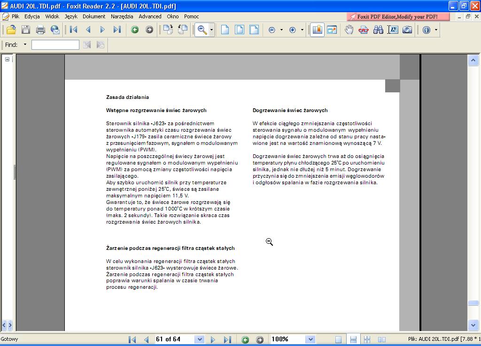The width and height of the screenshot is (481, 346).
Task: Click the Print icon in toolbar
Action: pyautogui.click(x=40, y=30)
